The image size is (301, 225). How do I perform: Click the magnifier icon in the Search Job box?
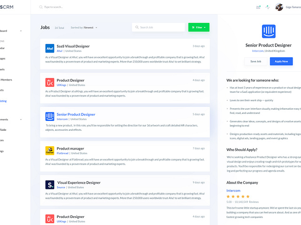(x=137, y=27)
